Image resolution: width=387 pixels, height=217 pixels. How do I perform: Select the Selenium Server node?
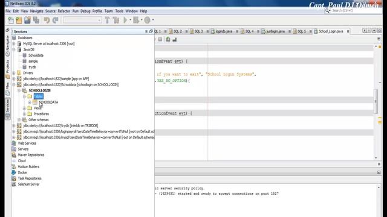pos(28,184)
